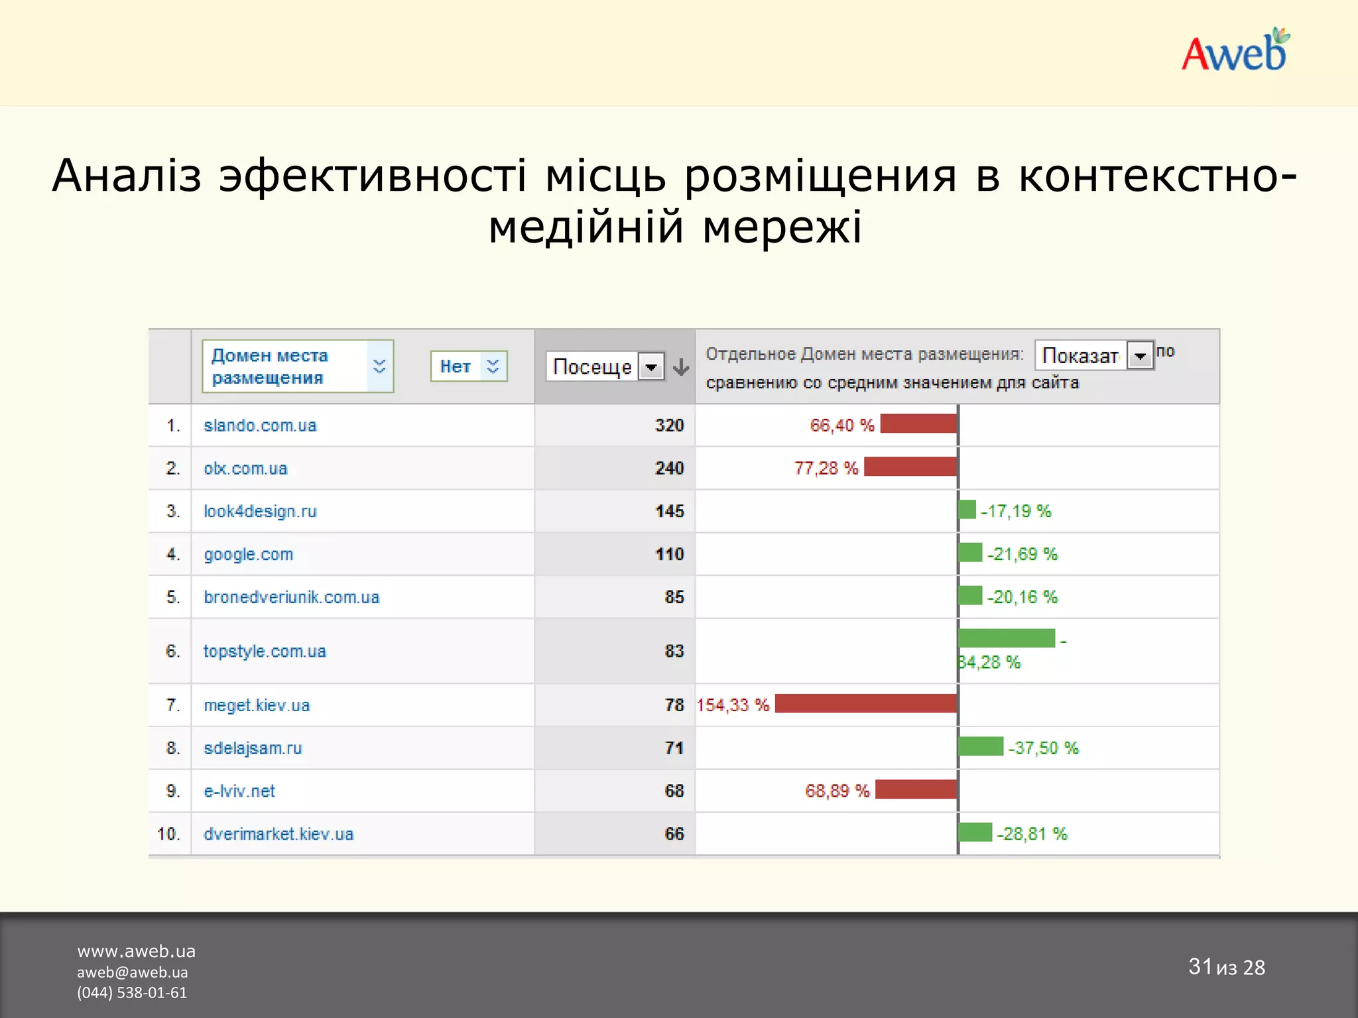Image resolution: width=1358 pixels, height=1018 pixels.
Task: Click the -21,69 % comparison value
Action: (x=1022, y=555)
